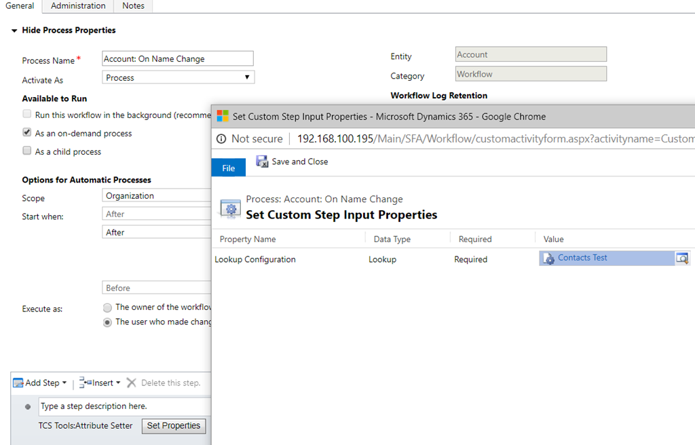Uncheck As an on-demand process
This screenshot has height=445, width=695.
tap(27, 132)
